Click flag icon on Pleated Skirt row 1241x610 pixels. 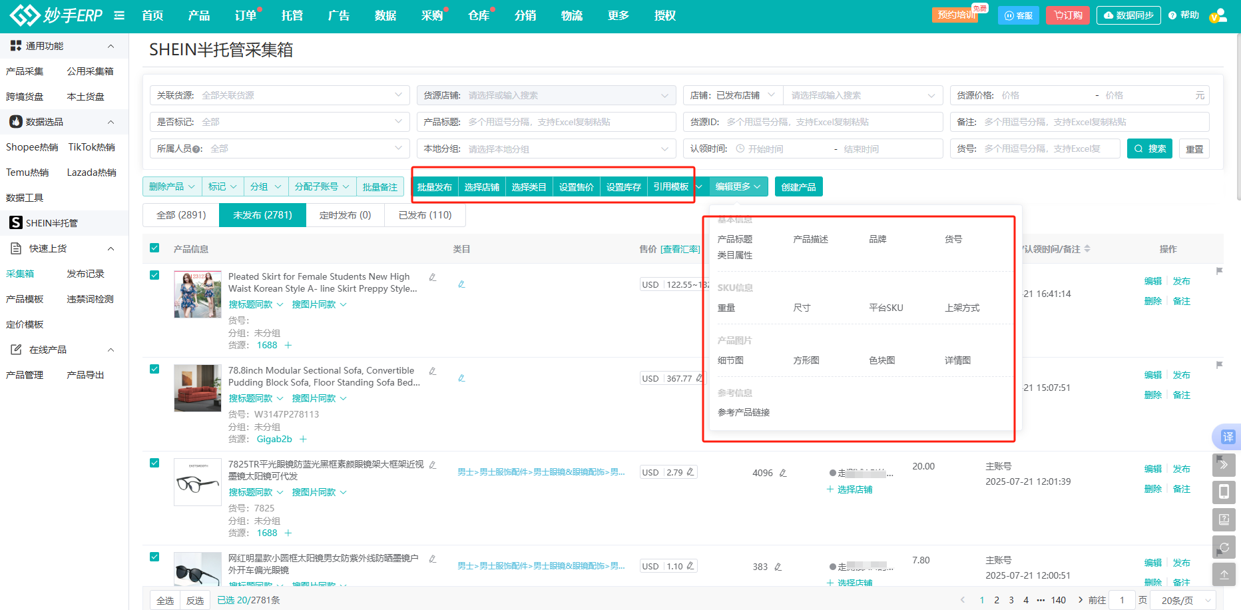click(x=1219, y=271)
